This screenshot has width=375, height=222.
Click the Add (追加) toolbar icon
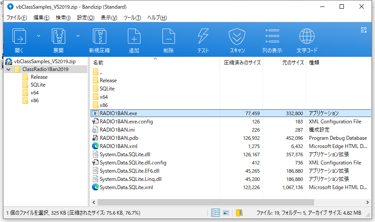[134, 36]
